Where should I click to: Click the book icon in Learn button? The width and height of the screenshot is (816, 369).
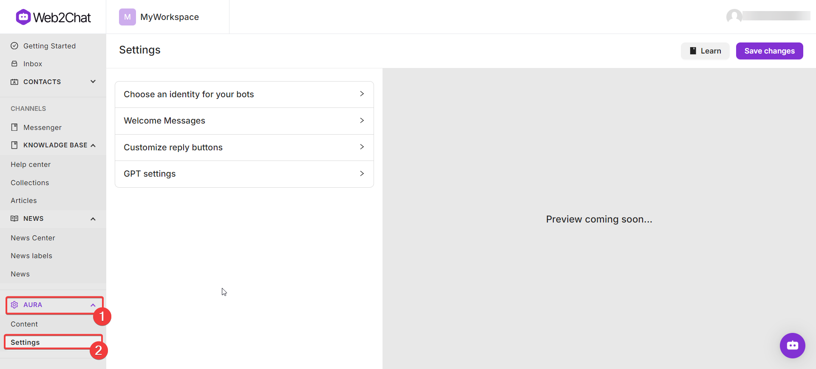coord(693,51)
